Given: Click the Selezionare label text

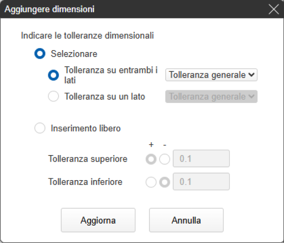Looking at the screenshot, I should [74, 54].
